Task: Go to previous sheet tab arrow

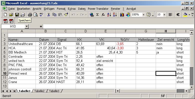Action: [7, 91]
